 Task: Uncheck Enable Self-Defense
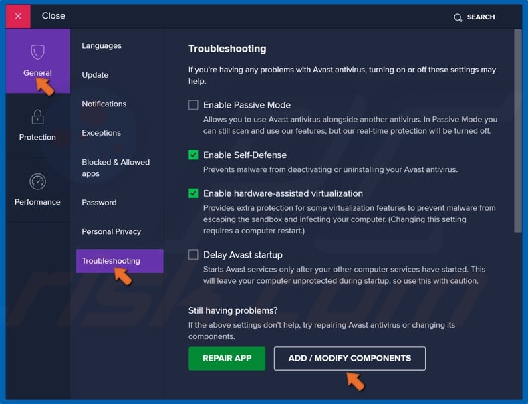coord(193,155)
